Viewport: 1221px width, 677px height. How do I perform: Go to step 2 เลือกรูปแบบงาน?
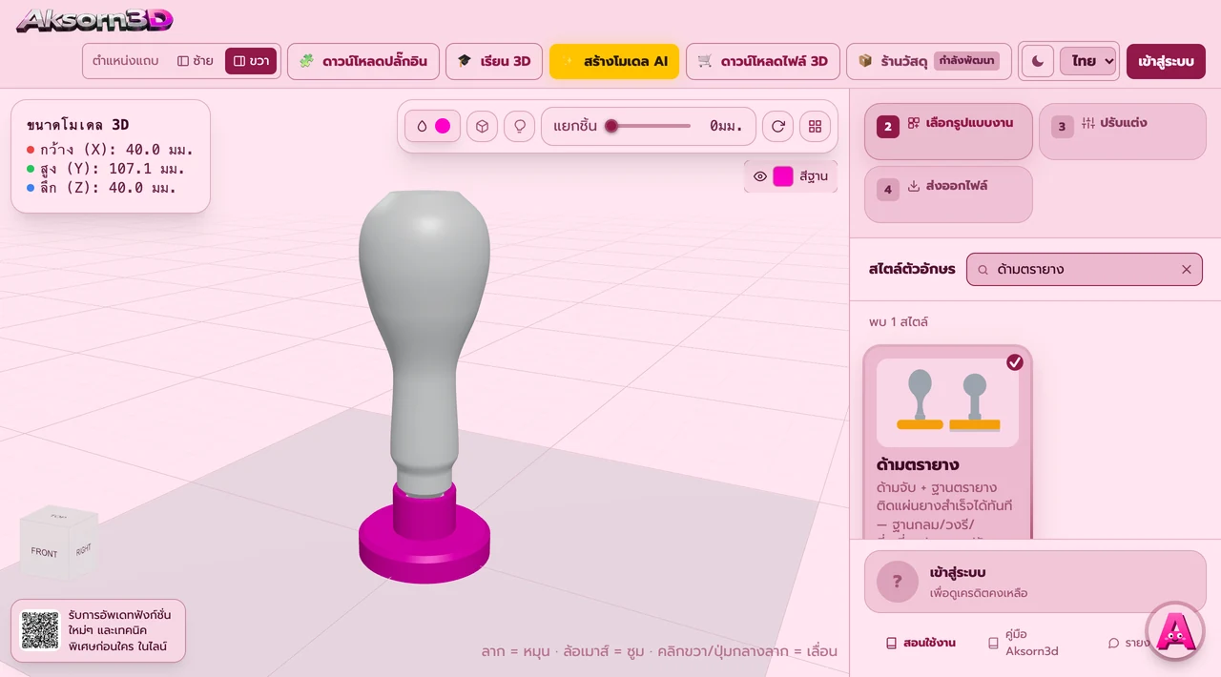tap(948, 131)
